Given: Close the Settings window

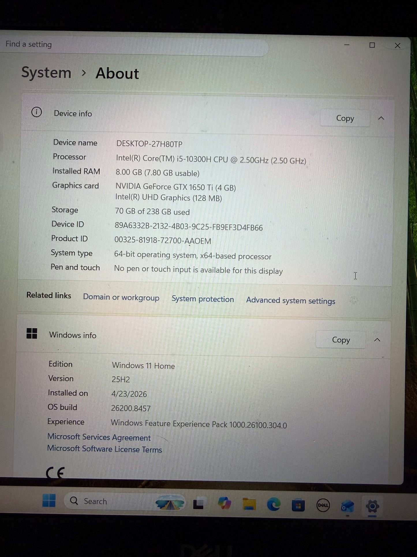Looking at the screenshot, I should pos(397,46).
